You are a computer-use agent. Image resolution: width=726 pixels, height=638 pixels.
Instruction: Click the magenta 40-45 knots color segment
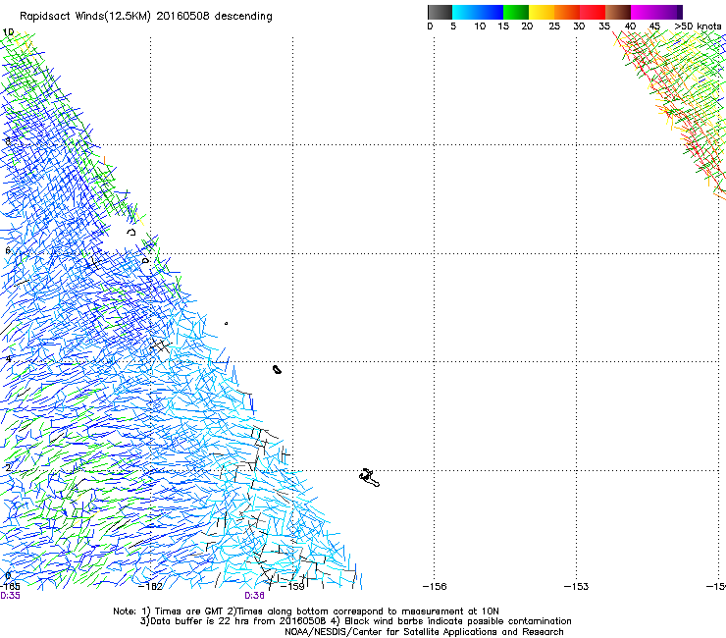pos(644,12)
